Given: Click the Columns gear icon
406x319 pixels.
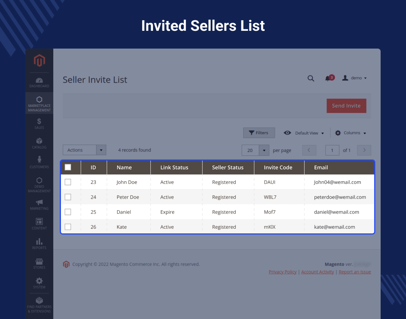Looking at the screenshot, I should pyautogui.click(x=338, y=133).
